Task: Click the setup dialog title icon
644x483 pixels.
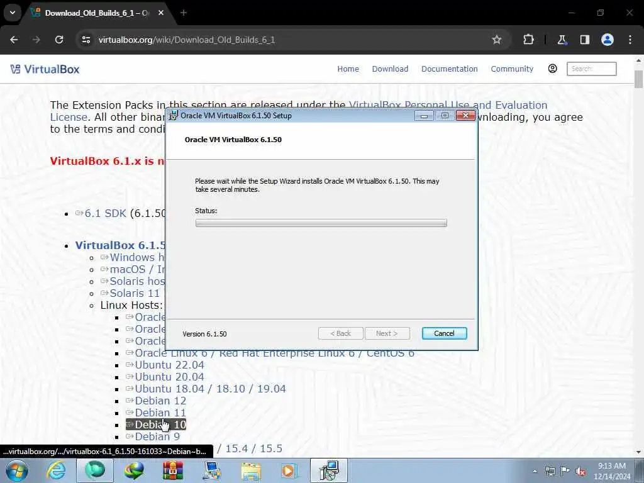Action: point(174,116)
